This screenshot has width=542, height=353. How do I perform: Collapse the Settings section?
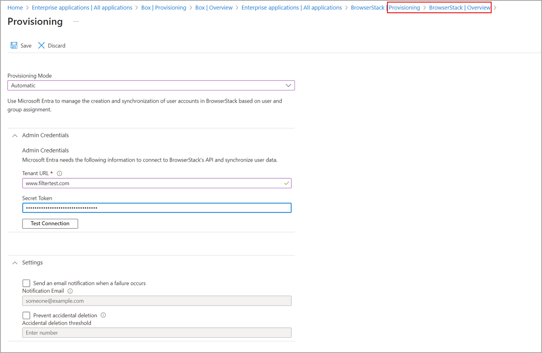pos(14,262)
